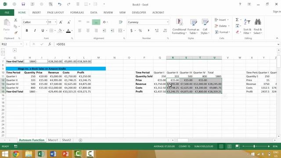Open the Font name dropdown showing Calibri
281x158 pixels.
coord(47,22)
